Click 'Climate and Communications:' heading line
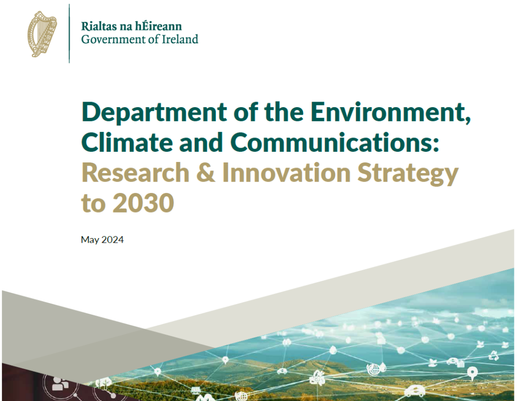The image size is (519, 401). point(259,143)
